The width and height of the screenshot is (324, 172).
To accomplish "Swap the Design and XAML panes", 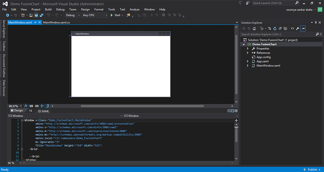I will pos(31,111).
